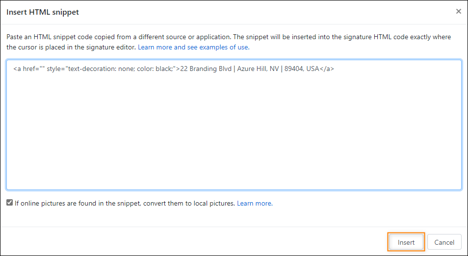
Task: Place cursor on '22 Branding Blvd' text
Action: [205, 69]
